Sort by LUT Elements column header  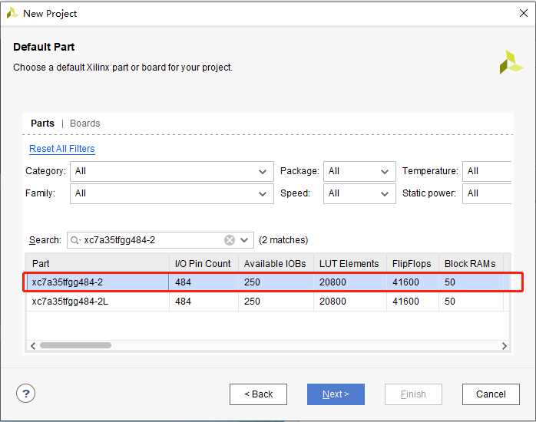(350, 264)
